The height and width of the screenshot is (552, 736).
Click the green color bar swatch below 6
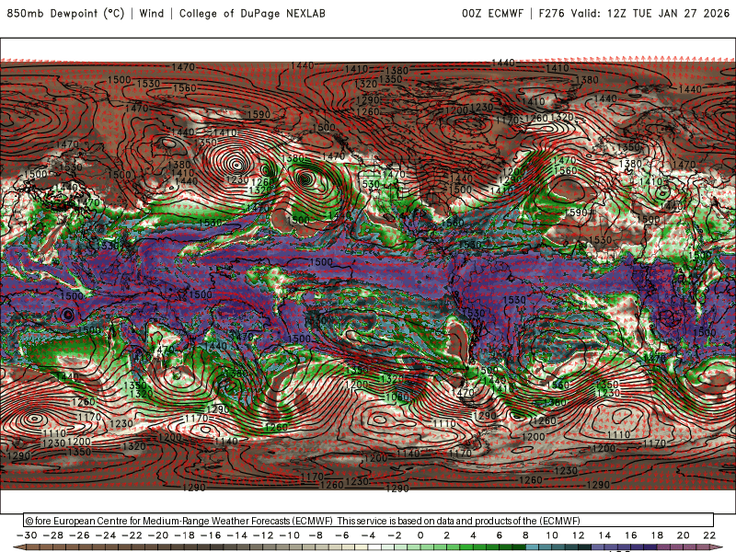[x=506, y=548]
